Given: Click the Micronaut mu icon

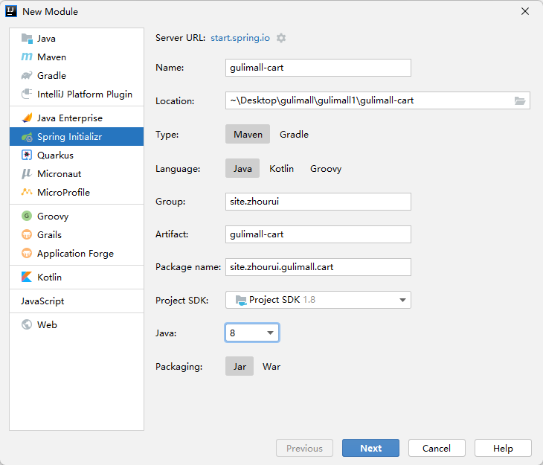Looking at the screenshot, I should click(27, 173).
